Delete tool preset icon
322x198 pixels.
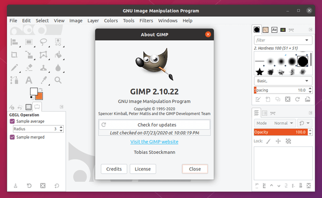(43, 186)
